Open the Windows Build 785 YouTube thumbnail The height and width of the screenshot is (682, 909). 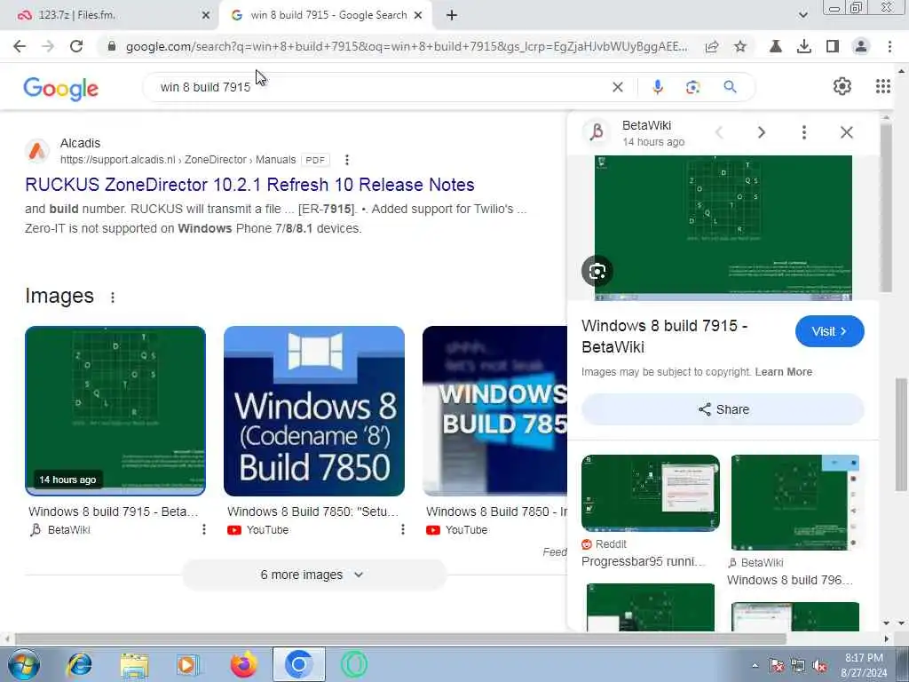tap(494, 410)
